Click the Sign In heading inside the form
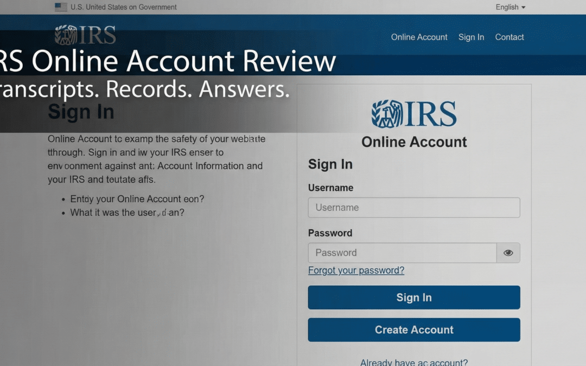 click(x=330, y=164)
